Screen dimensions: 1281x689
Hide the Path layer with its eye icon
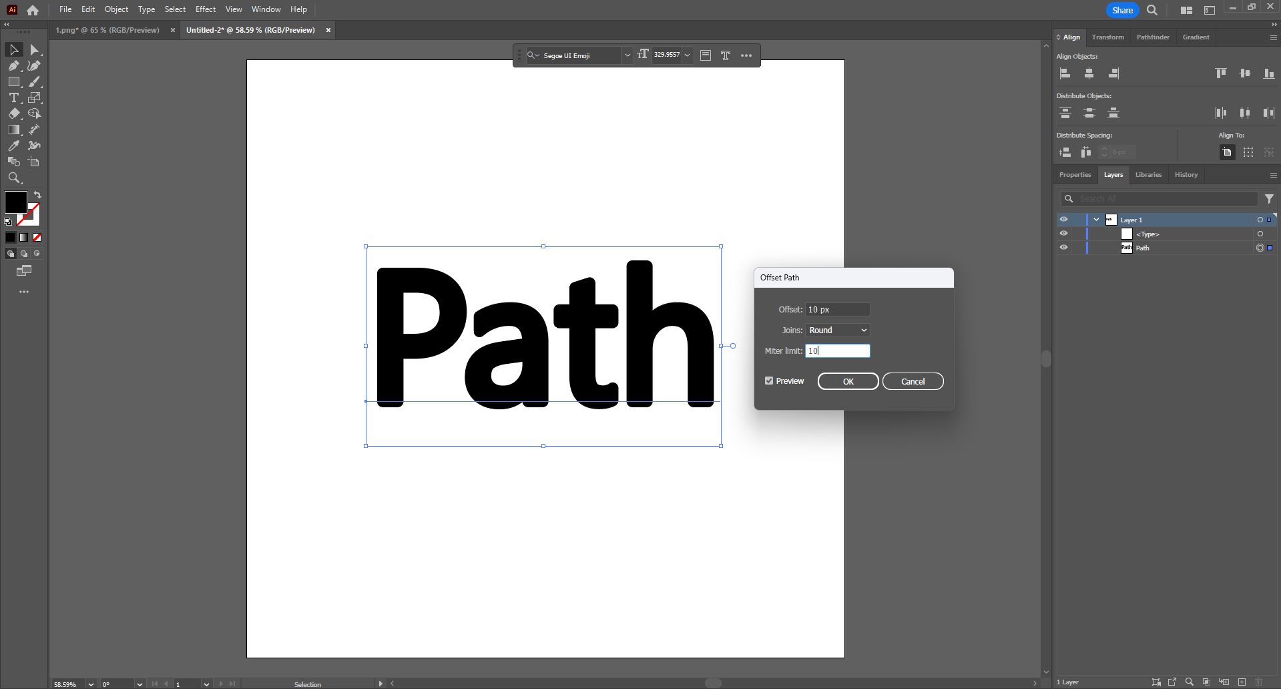pyautogui.click(x=1064, y=247)
